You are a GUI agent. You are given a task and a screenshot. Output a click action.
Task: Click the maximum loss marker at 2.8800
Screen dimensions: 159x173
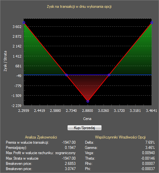point(88,101)
